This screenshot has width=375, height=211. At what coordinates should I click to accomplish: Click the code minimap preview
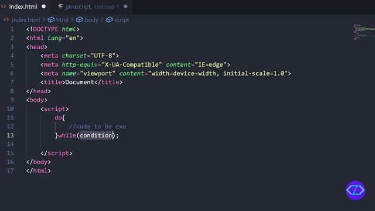tap(363, 32)
